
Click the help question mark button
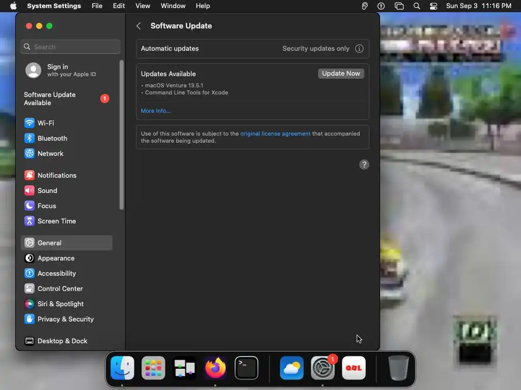364,165
